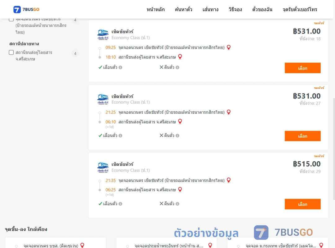
Task: Open map pin for 21:35 departure stop
Action: [229, 180]
